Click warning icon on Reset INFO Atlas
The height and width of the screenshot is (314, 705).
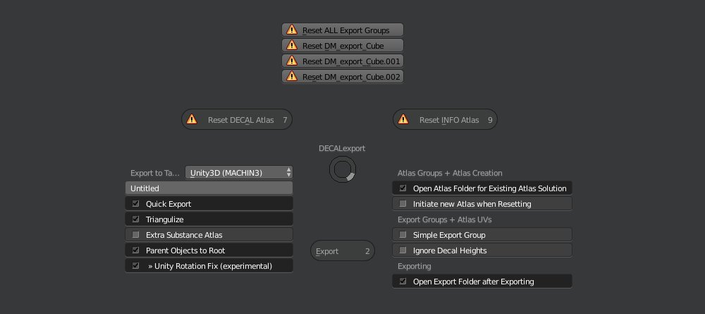point(403,119)
